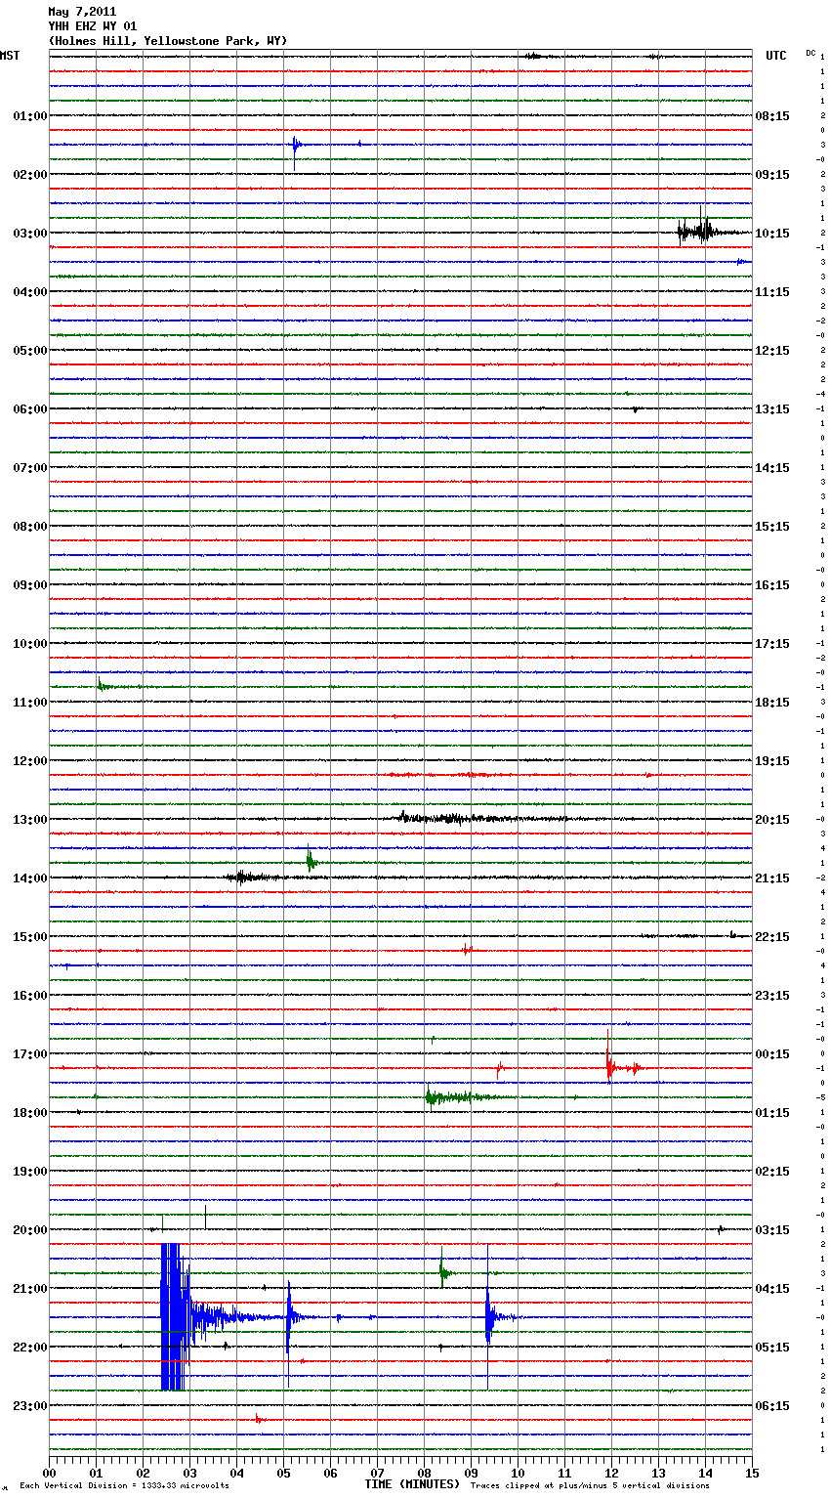Image resolution: width=830 pixels, height=1499 pixels.
Task: Click the 19:15 UTC time label
Action: coord(772,761)
